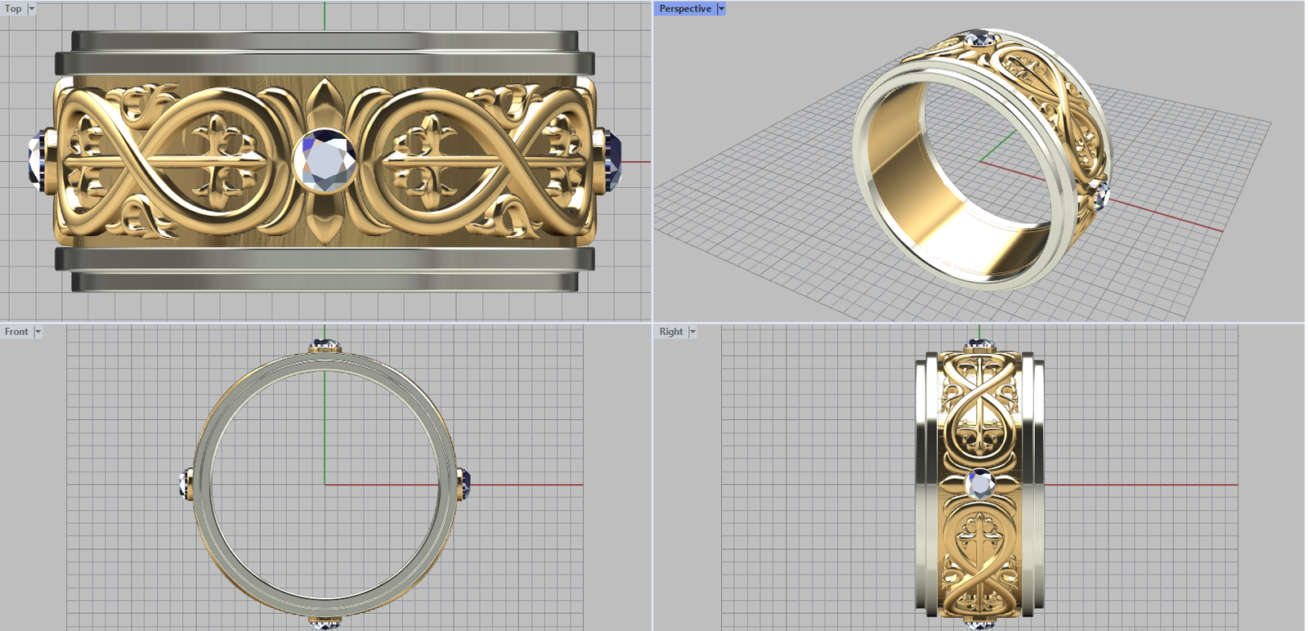This screenshot has height=631, width=1308.
Task: Click the left cross ornament in Top viewport
Action: pos(217,159)
